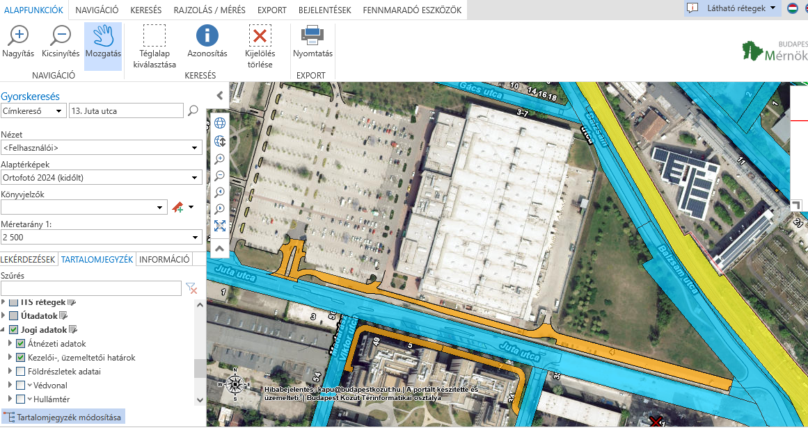Viewport: 808px width, 430px height.
Task: Click the Nagyítás zoom-in tool
Action: click(x=18, y=42)
